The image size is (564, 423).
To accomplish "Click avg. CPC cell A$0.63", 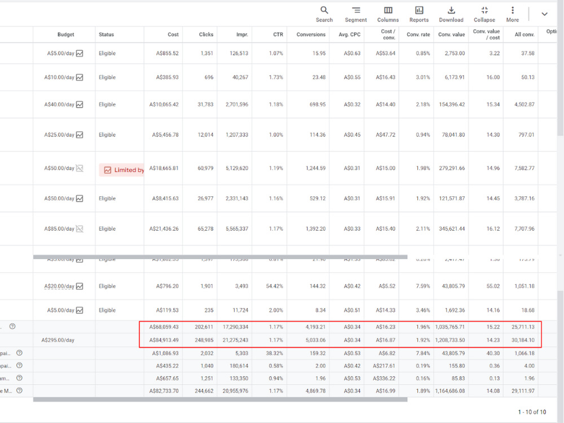I will pyautogui.click(x=352, y=53).
